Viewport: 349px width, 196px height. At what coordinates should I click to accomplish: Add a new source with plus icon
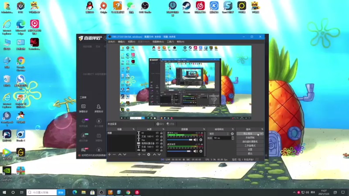click(139, 155)
